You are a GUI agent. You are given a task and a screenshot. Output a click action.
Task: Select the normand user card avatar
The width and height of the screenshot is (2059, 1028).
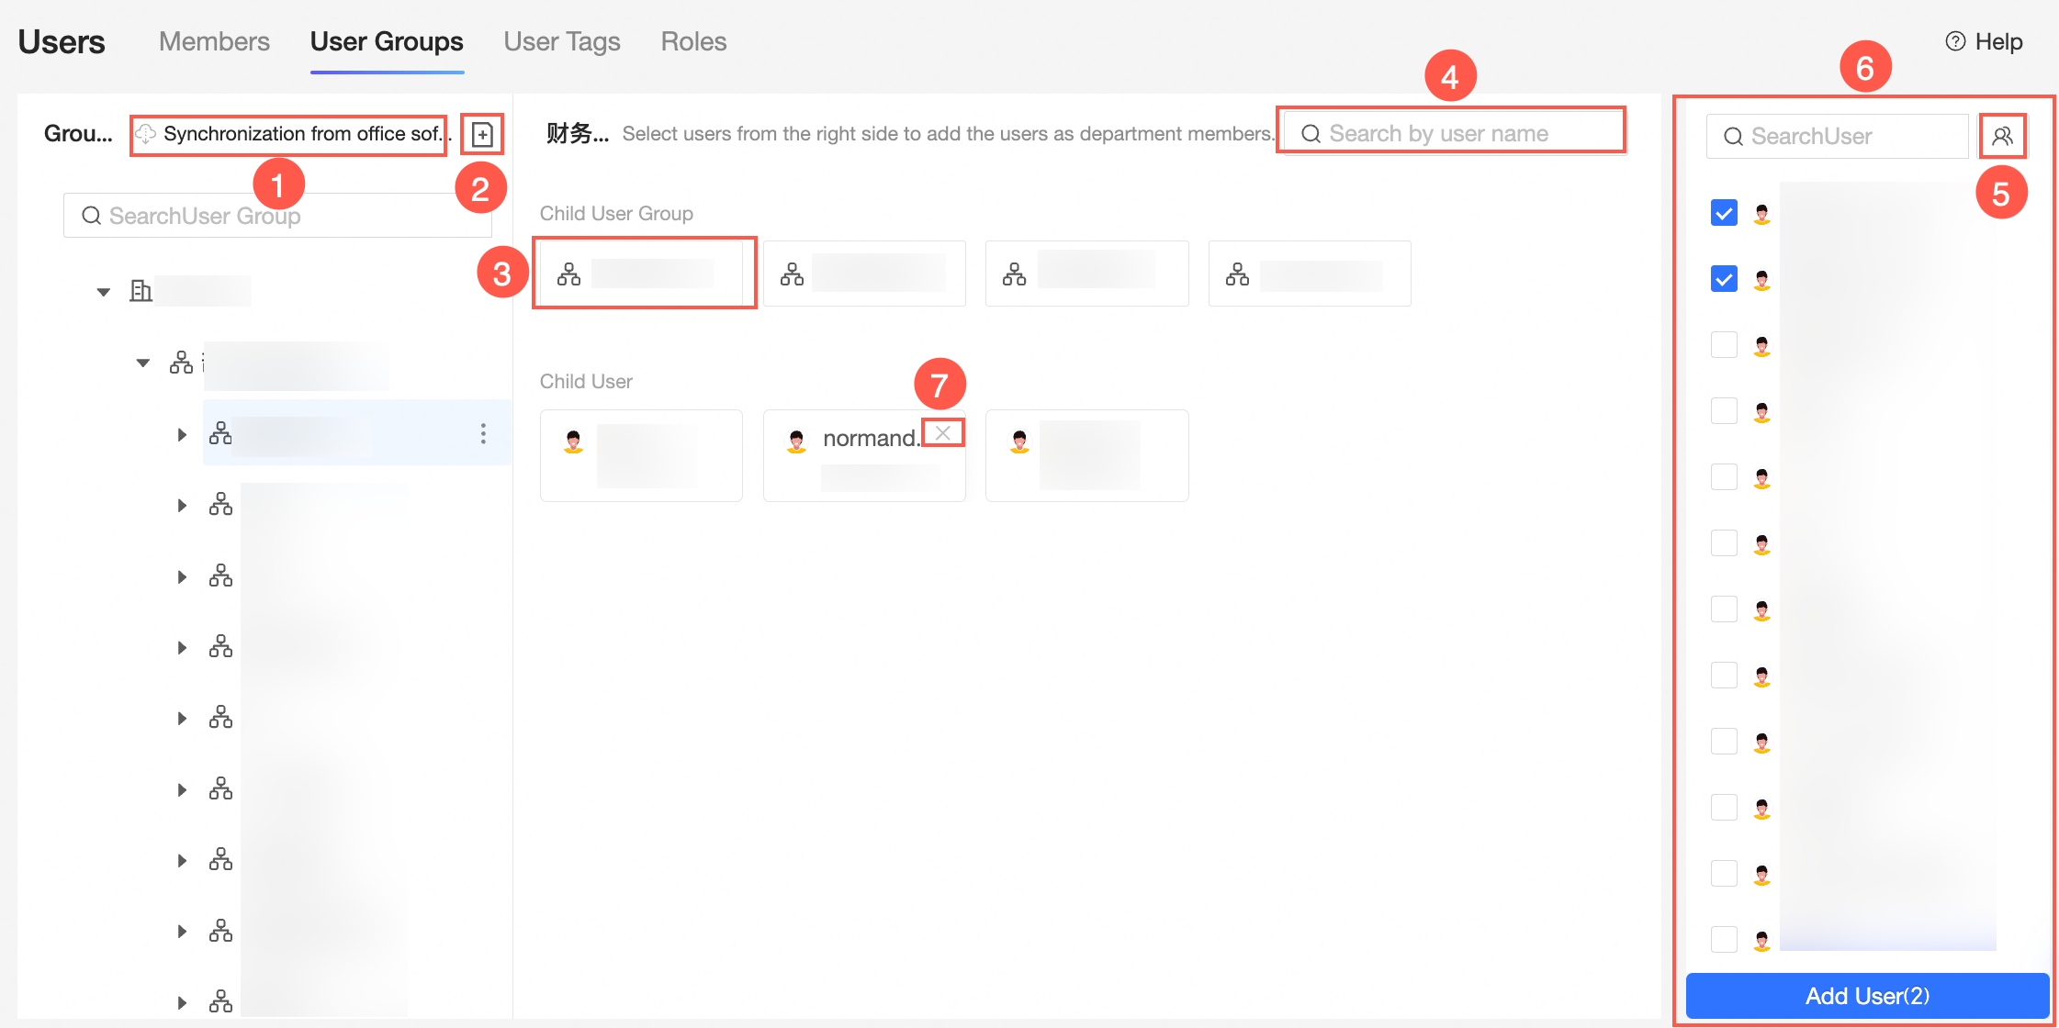tap(796, 441)
